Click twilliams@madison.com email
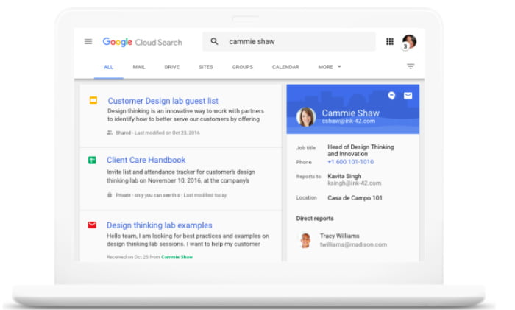Screen dimensions: 515x310 pos(353,244)
